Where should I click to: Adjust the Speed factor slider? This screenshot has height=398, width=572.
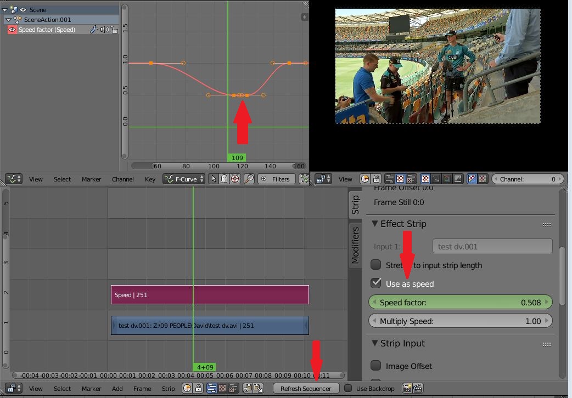click(461, 302)
